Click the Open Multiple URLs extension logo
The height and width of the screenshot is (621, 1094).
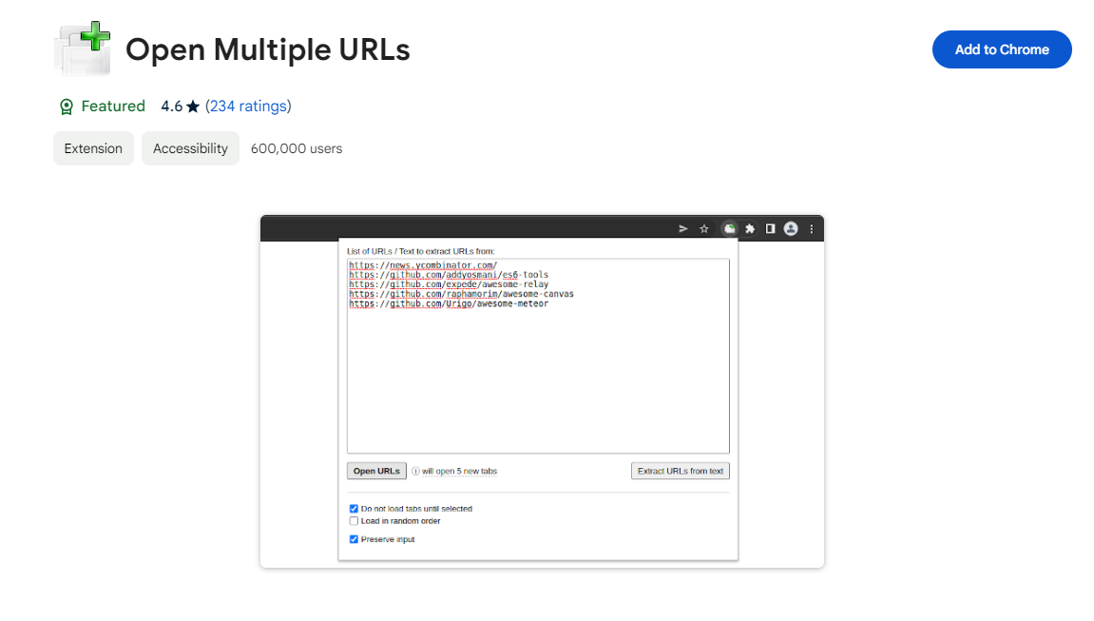coord(83,49)
